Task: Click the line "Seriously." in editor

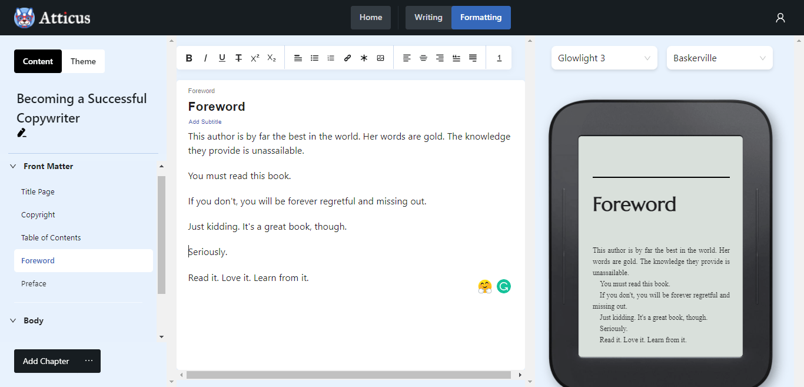Action: pyautogui.click(x=208, y=252)
